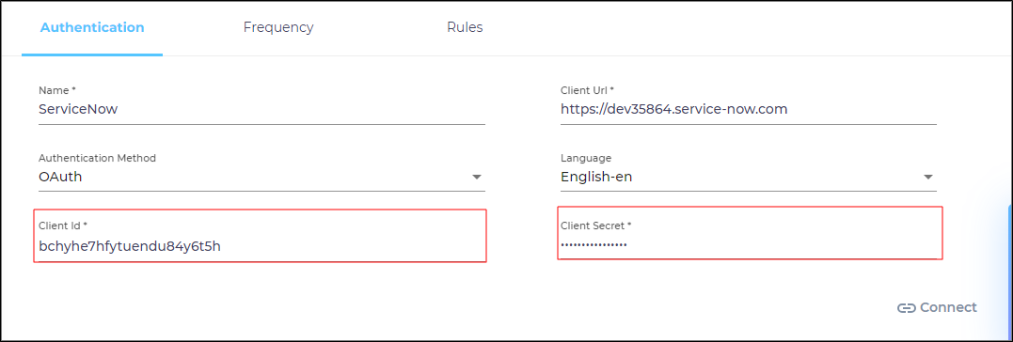Screen dimensions: 1013x342
Task: Click the "Client Url *" label
Action: tap(587, 90)
